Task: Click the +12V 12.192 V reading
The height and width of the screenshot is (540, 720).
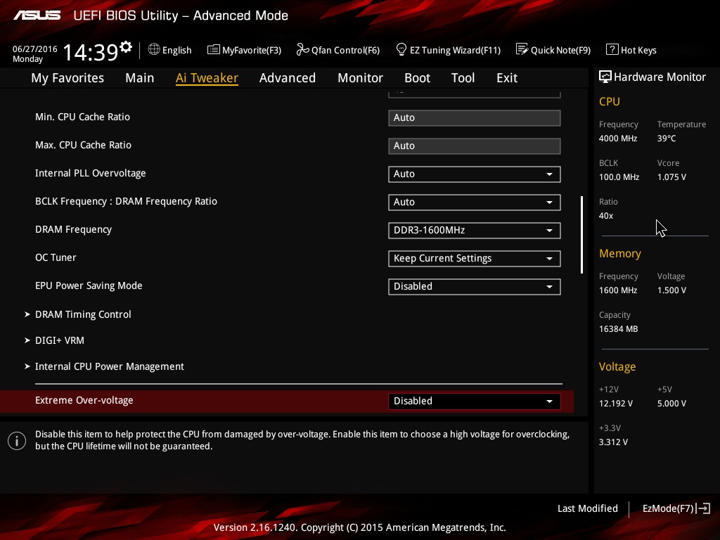Action: click(x=616, y=404)
